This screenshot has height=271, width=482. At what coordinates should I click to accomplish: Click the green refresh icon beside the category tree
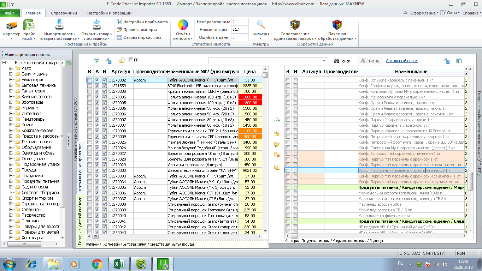69,63
